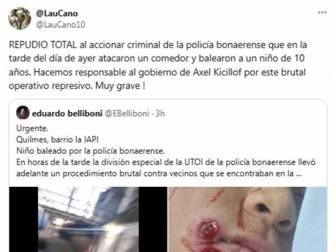This screenshot has width=336, height=252.
Task: Click 'Niño baleado por la policía bonaerense.' line
Action: [x=91, y=151]
